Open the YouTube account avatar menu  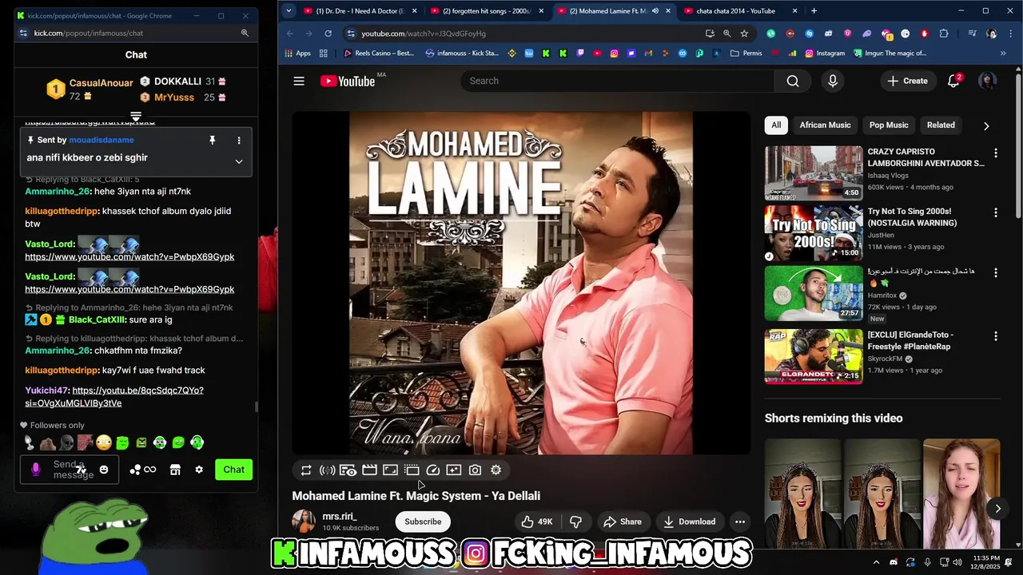tap(988, 81)
